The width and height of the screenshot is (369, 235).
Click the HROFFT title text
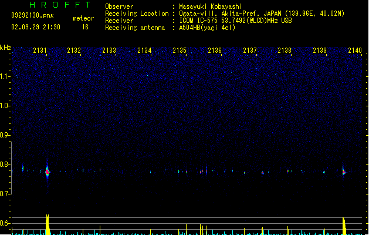point(60,5)
